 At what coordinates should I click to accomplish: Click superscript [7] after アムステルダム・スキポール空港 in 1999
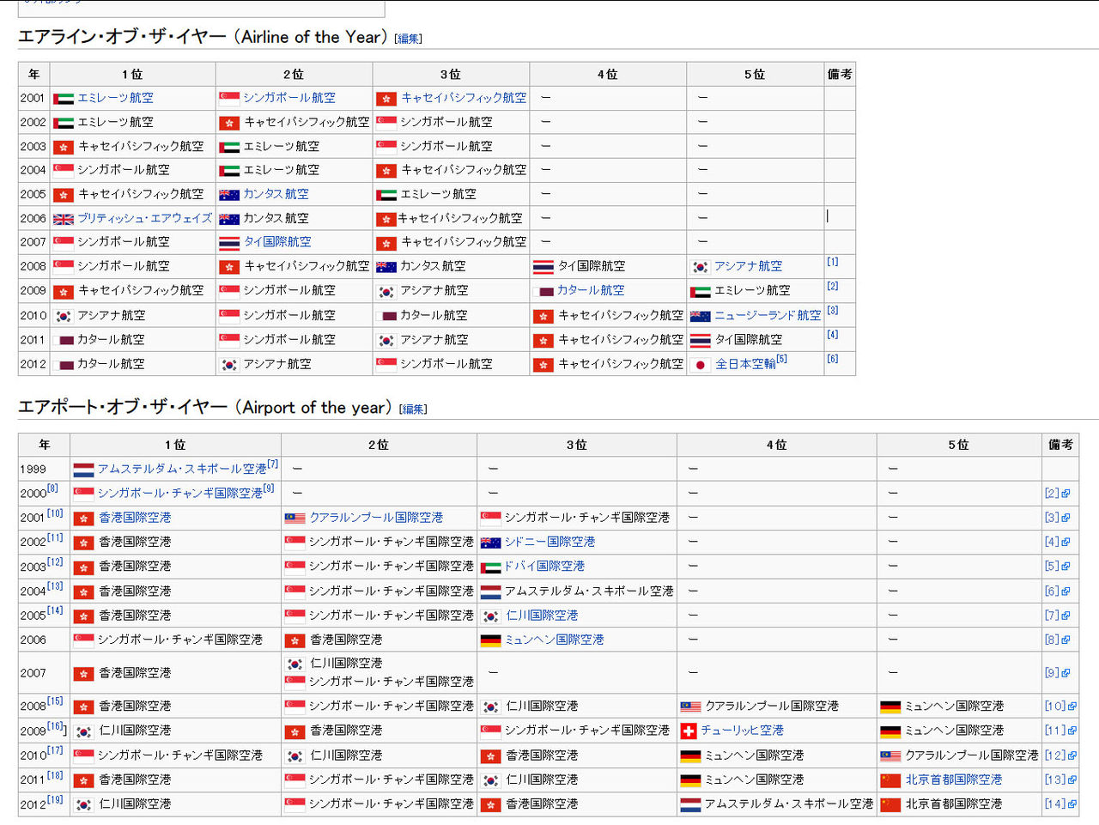(272, 464)
